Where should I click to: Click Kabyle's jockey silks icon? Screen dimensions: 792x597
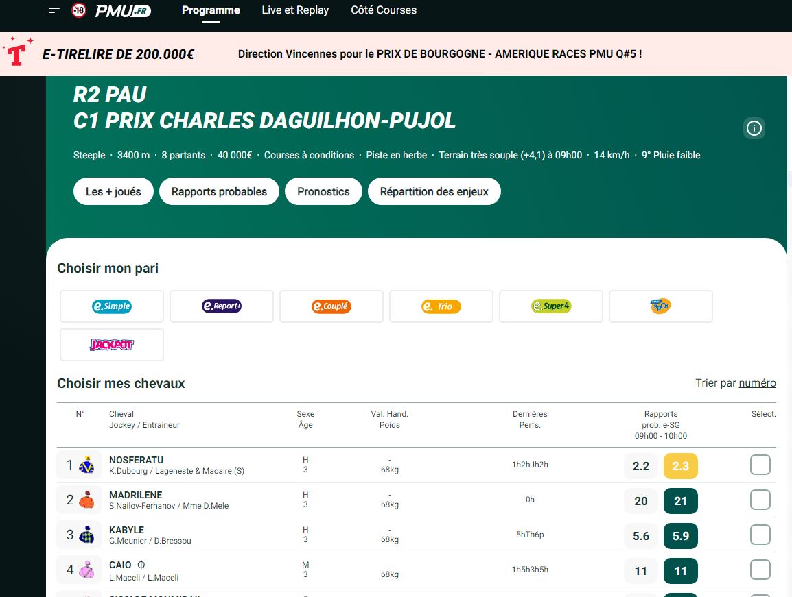[87, 535]
